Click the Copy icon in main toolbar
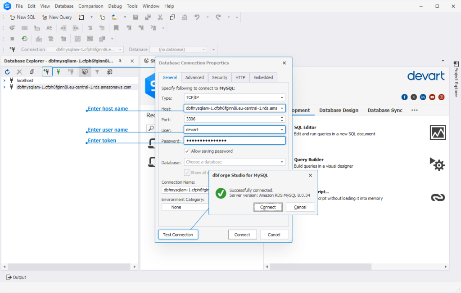This screenshot has height=293, width=461. [172, 18]
